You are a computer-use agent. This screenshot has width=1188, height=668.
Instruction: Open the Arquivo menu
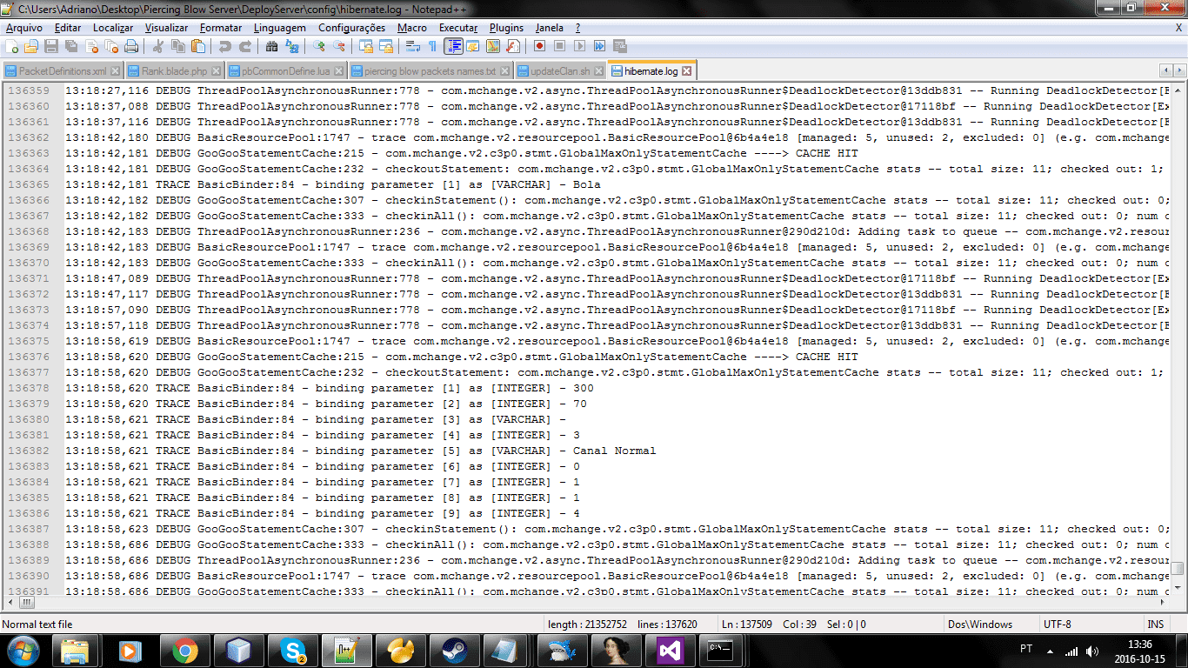point(23,28)
